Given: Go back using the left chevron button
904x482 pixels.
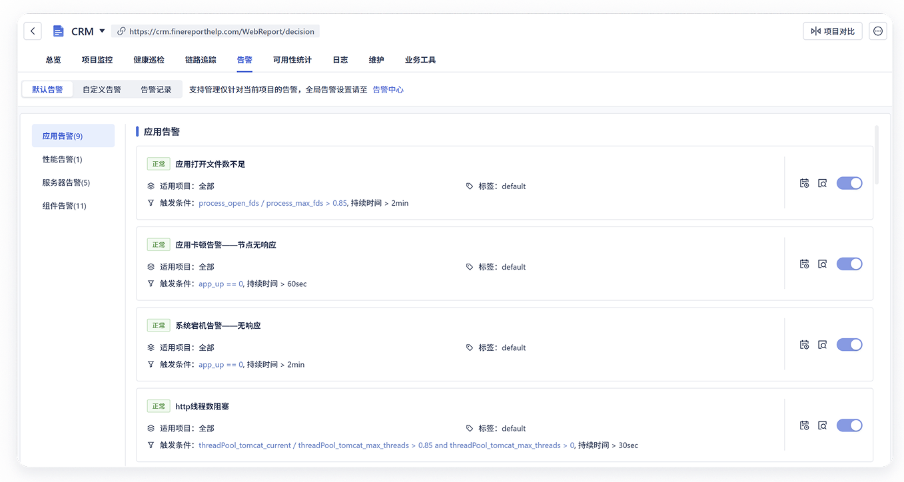Looking at the screenshot, I should click(x=33, y=31).
